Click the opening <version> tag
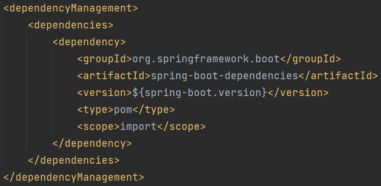The width and height of the screenshot is (381, 186). pyautogui.click(x=105, y=93)
